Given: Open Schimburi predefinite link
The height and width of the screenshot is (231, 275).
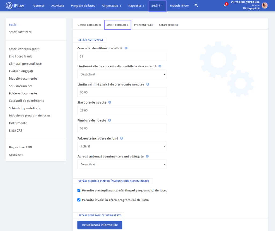Looking at the screenshot, I should coord(24,108).
